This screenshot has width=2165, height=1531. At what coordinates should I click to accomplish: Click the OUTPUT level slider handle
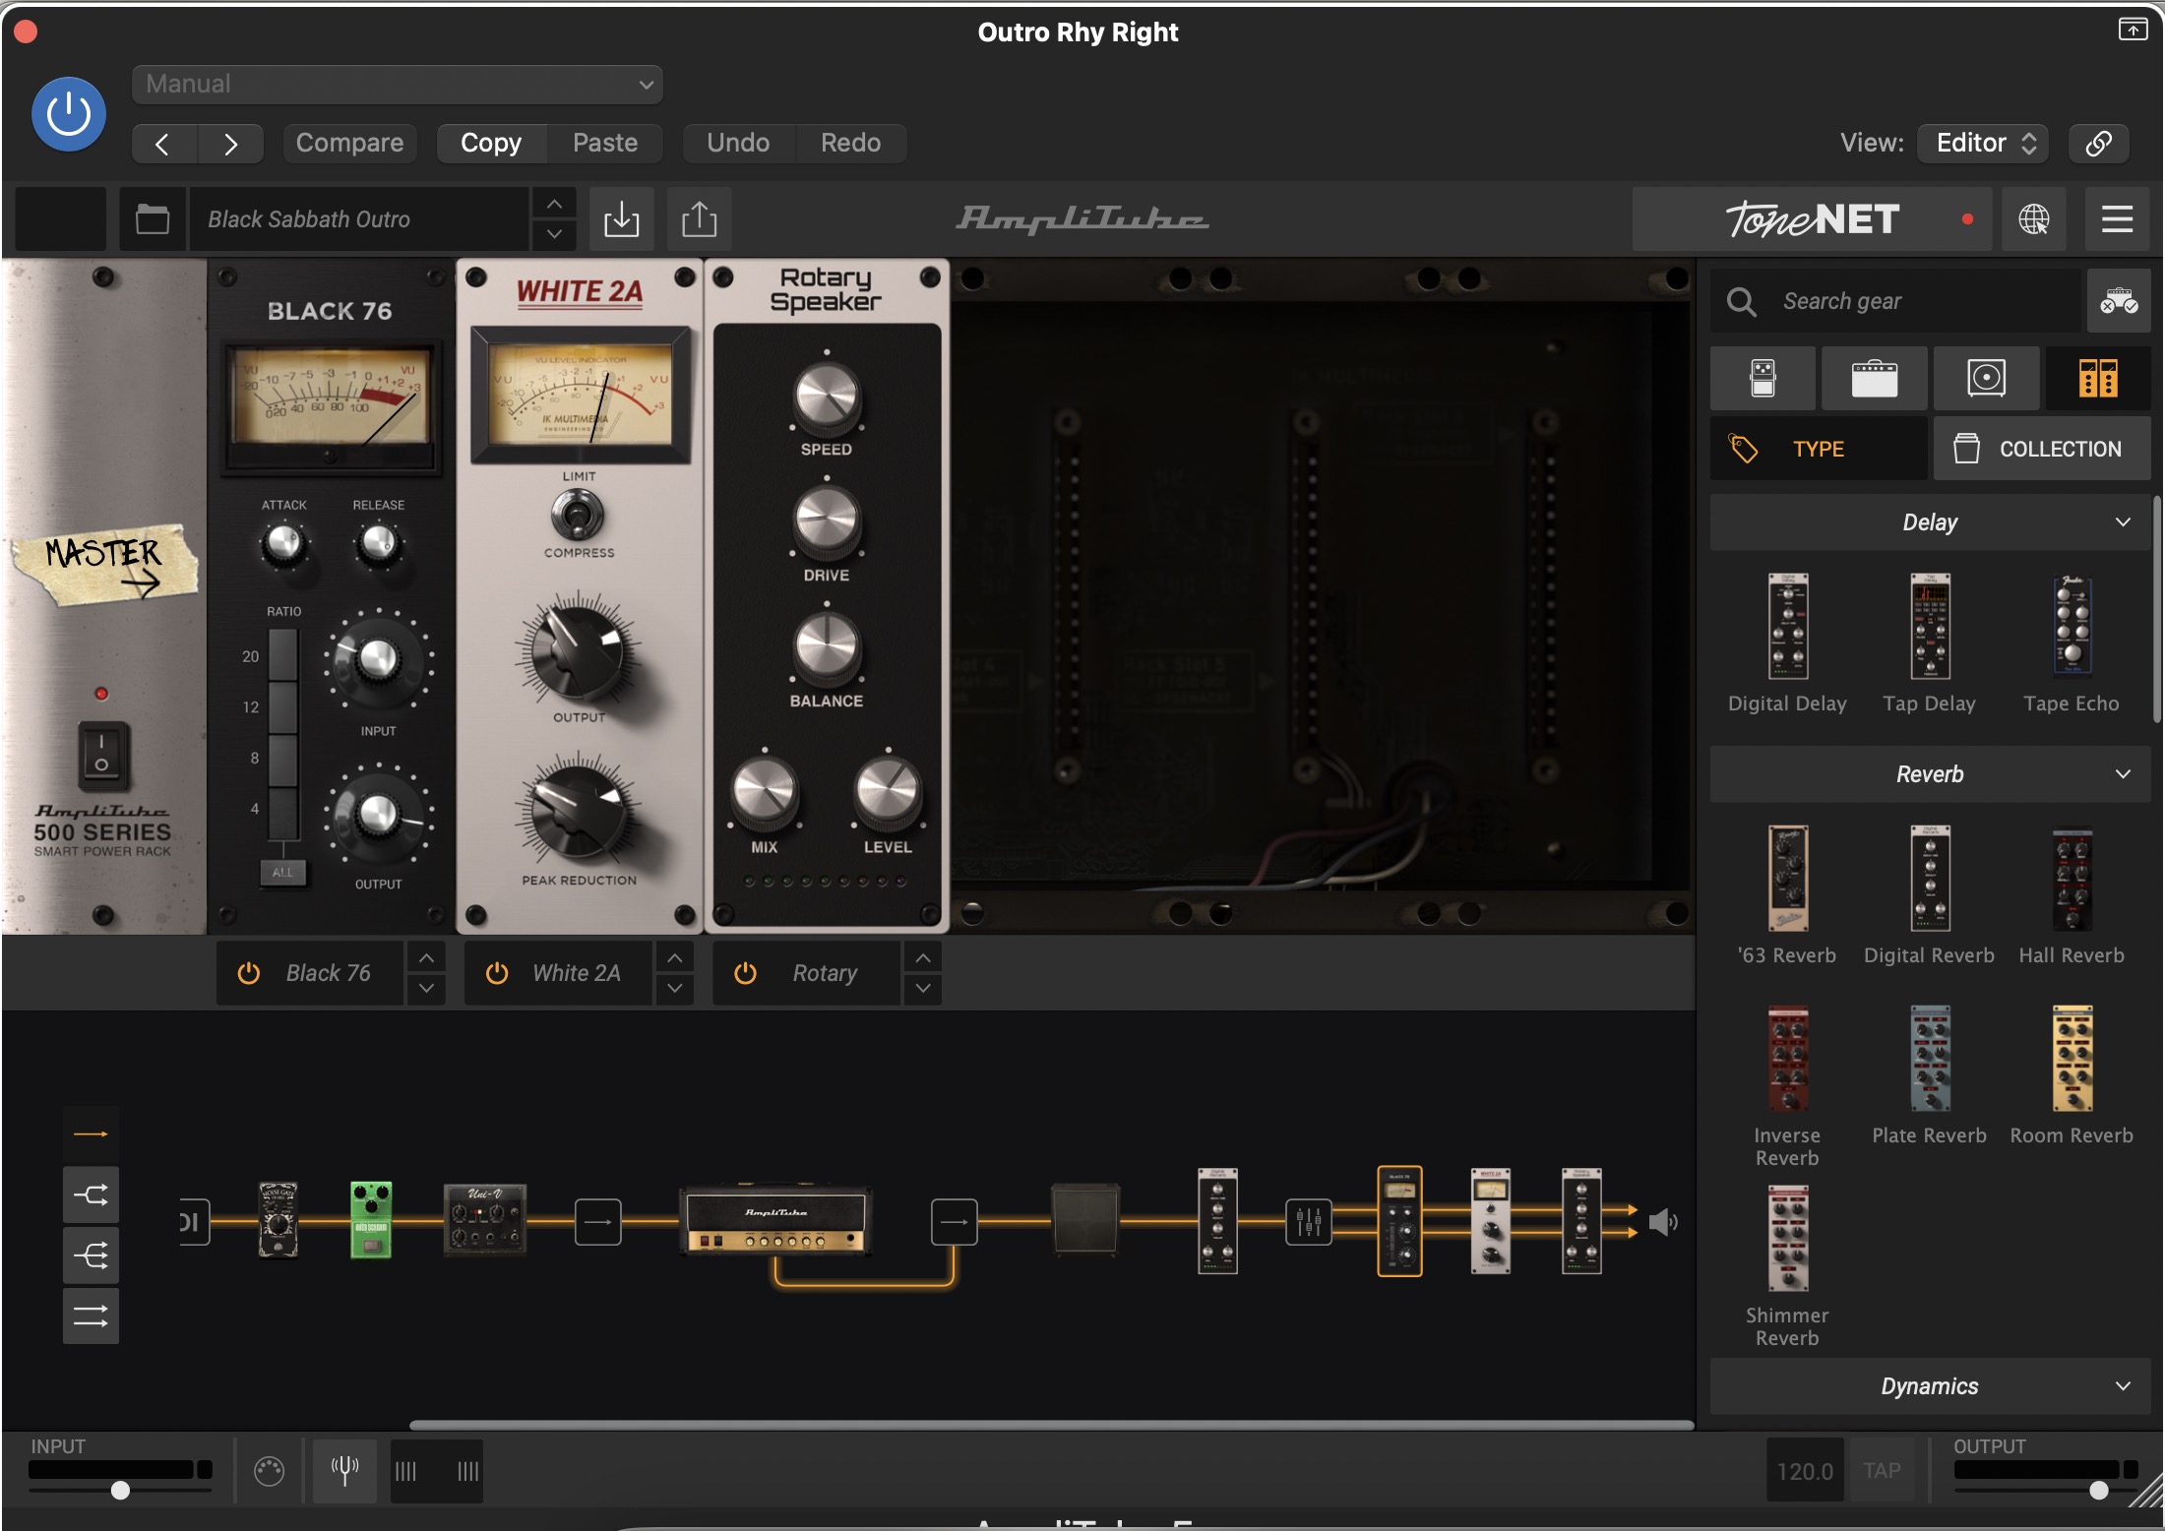[x=2098, y=1491]
